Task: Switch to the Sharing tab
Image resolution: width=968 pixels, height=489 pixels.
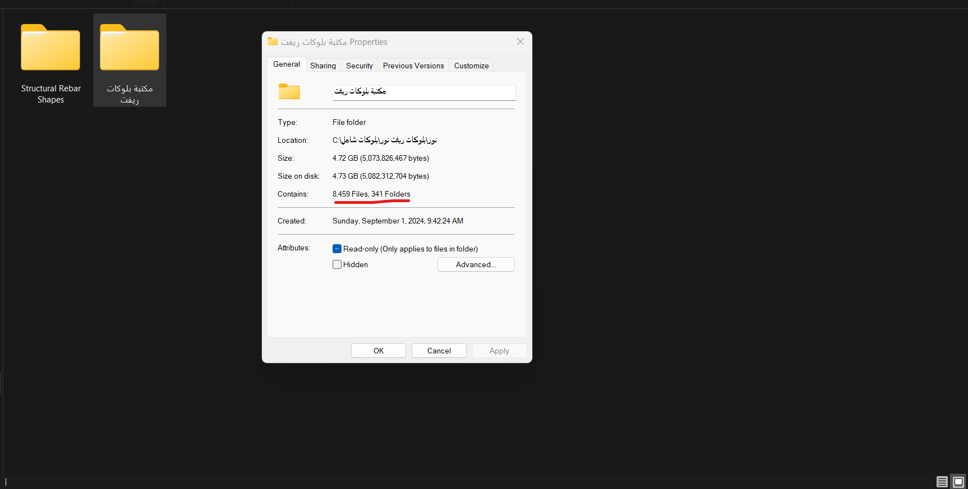Action: (323, 66)
